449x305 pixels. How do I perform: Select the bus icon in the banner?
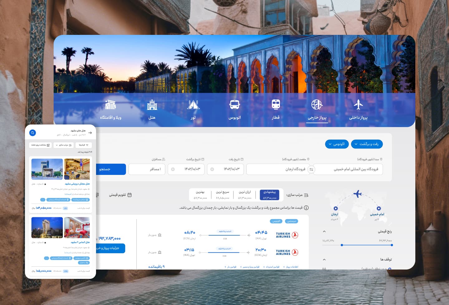point(234,105)
